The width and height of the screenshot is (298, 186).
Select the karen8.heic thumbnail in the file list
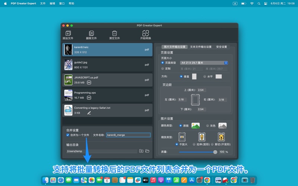tap(68, 49)
